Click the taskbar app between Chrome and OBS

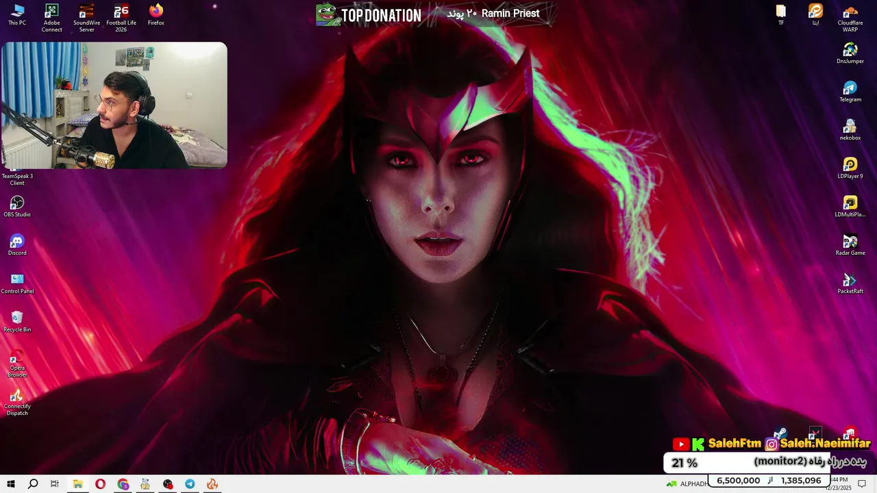click(145, 484)
